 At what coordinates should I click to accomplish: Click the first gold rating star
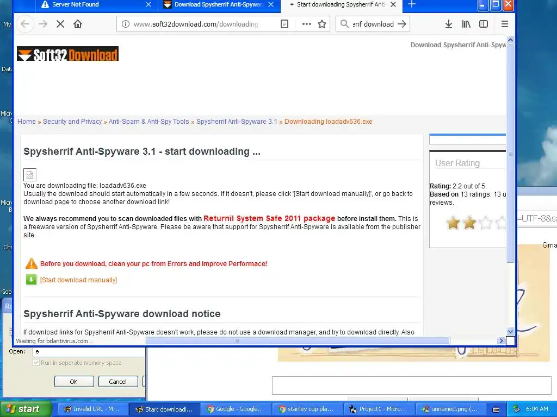click(453, 223)
